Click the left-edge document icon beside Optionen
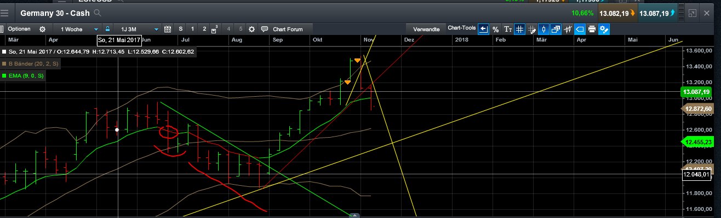Screen dimensions: 721x218 (x=2, y=29)
